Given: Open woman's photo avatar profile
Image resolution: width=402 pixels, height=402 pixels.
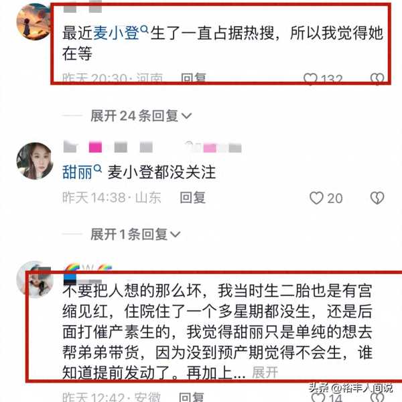Looking at the screenshot, I should pyautogui.click(x=35, y=161).
